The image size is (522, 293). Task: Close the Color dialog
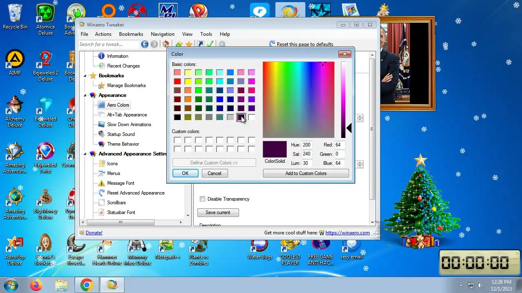(x=345, y=54)
